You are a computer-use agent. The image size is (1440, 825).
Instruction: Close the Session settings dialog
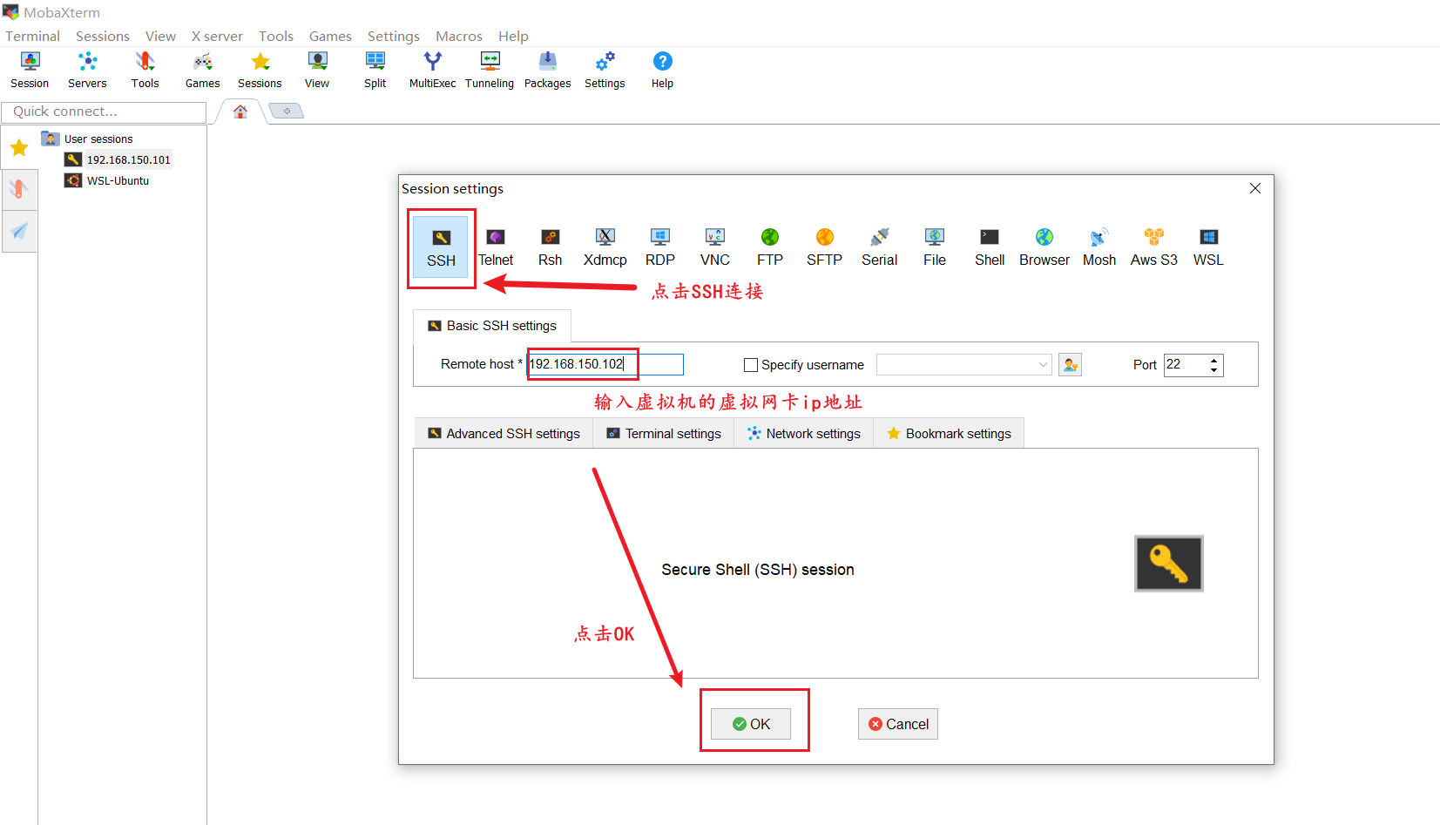coord(1255,188)
